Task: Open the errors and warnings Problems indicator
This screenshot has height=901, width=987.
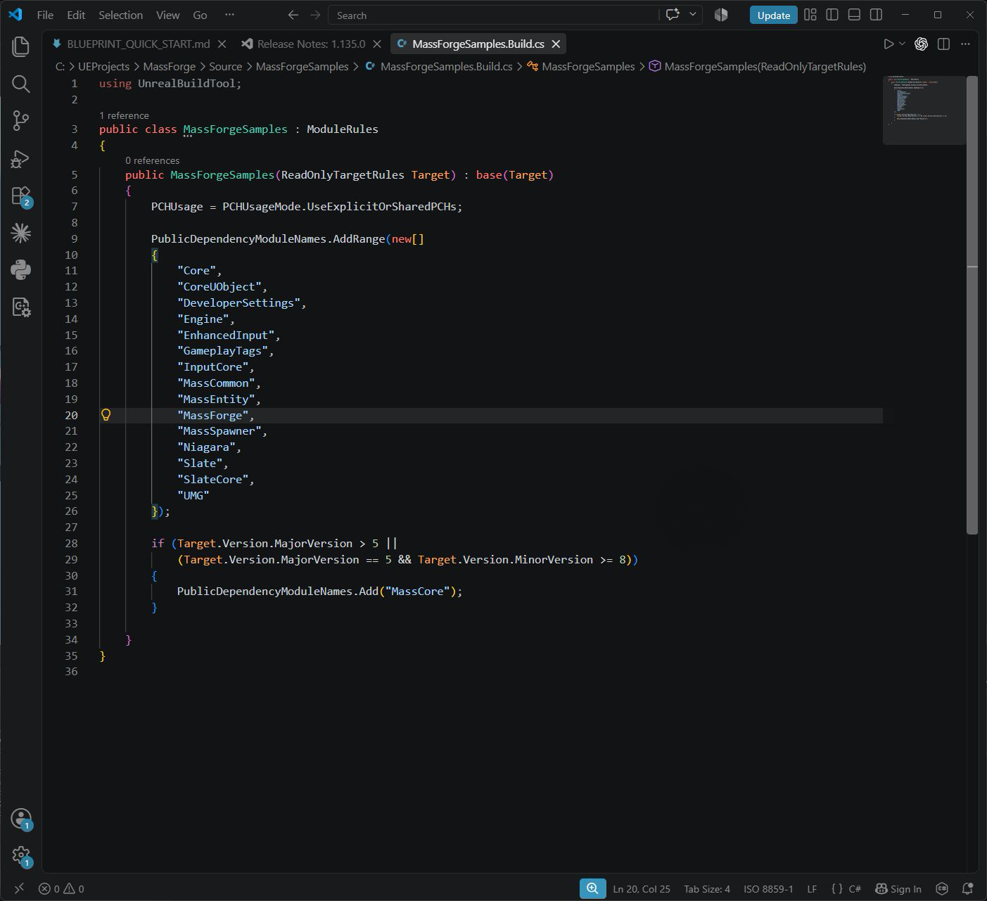Action: (61, 888)
